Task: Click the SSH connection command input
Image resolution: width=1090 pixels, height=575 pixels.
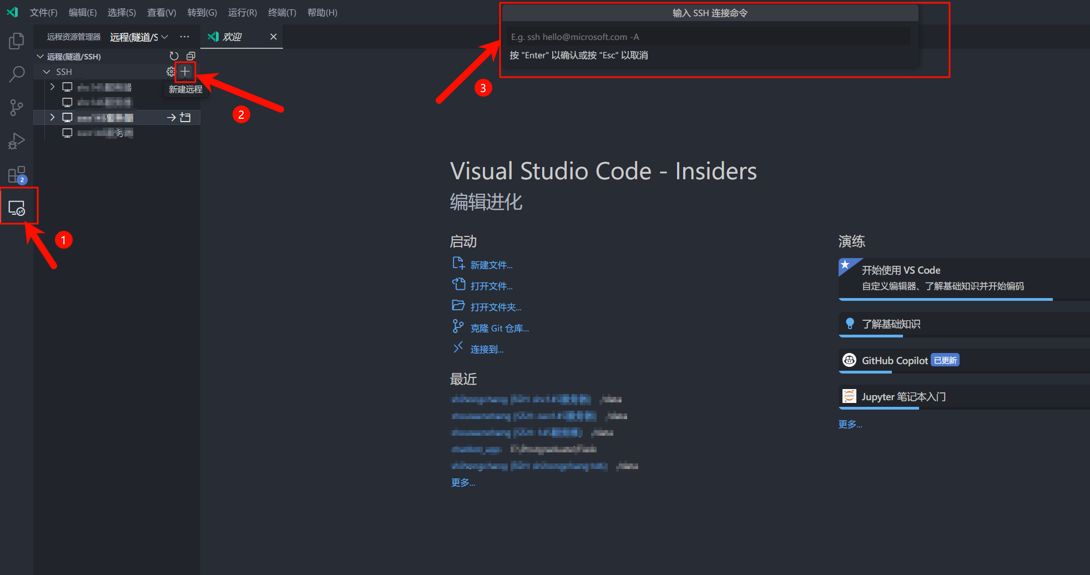Action: click(709, 37)
